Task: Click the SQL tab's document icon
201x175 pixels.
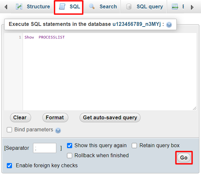Action: 62,7
